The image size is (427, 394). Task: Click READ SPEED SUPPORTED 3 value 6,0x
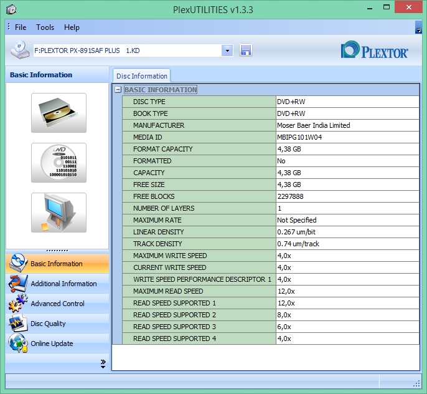(284, 327)
